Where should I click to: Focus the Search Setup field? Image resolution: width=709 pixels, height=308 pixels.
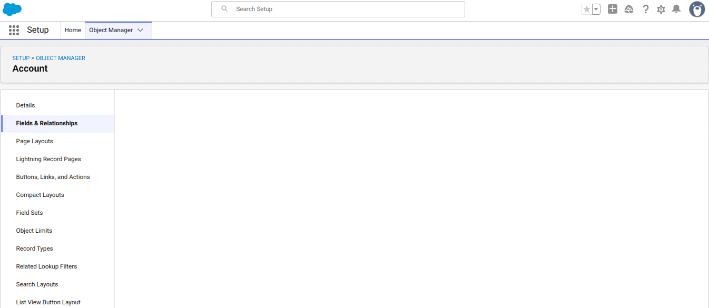coord(338,9)
